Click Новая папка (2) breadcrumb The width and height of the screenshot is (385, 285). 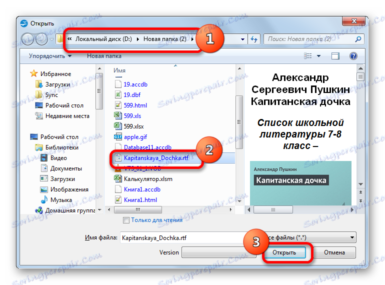[x=165, y=39]
